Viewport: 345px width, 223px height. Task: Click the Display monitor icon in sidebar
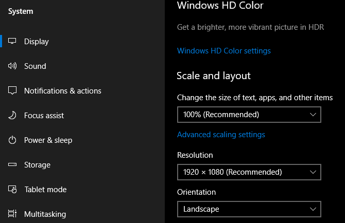[13, 42]
